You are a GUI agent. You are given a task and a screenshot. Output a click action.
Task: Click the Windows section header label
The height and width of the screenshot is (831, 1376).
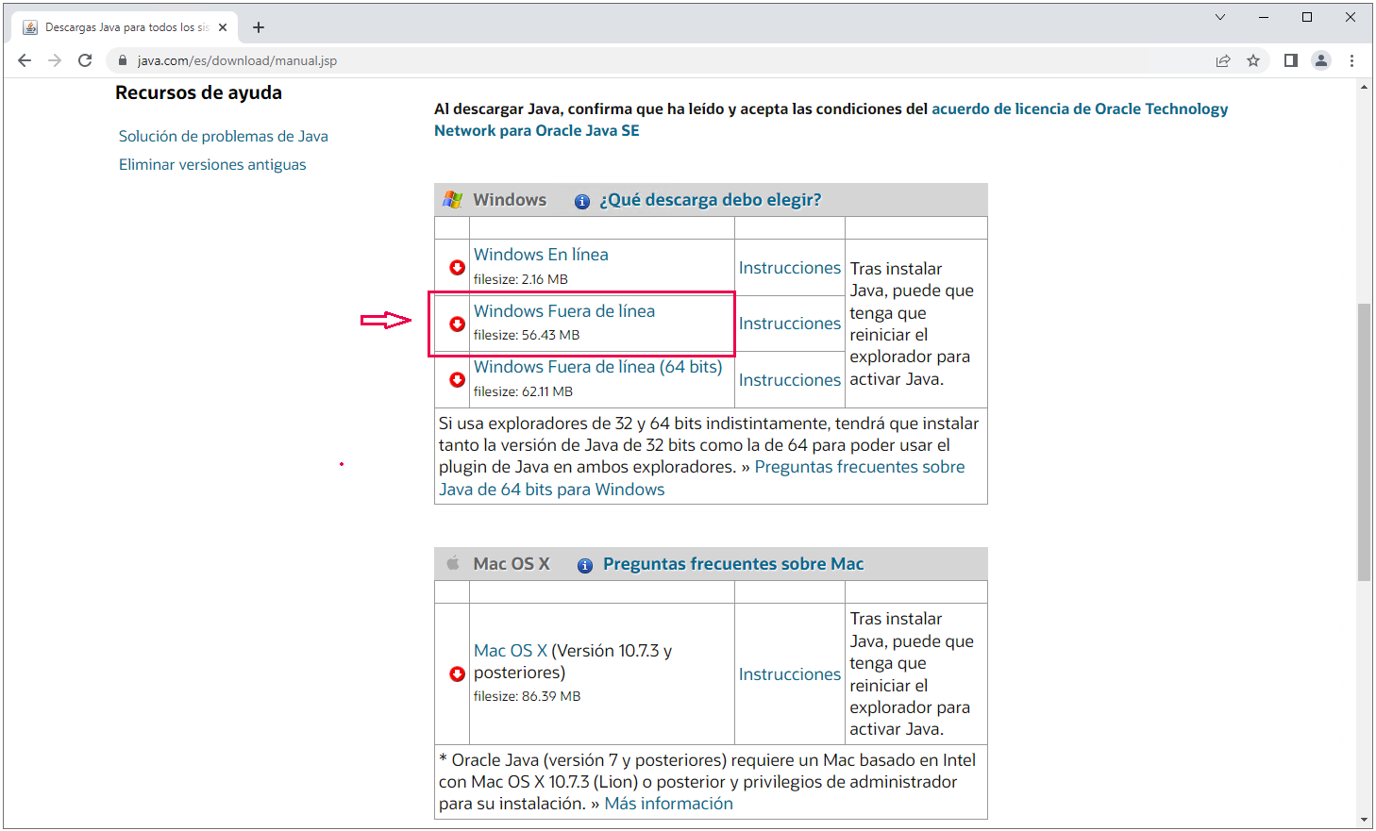510,200
